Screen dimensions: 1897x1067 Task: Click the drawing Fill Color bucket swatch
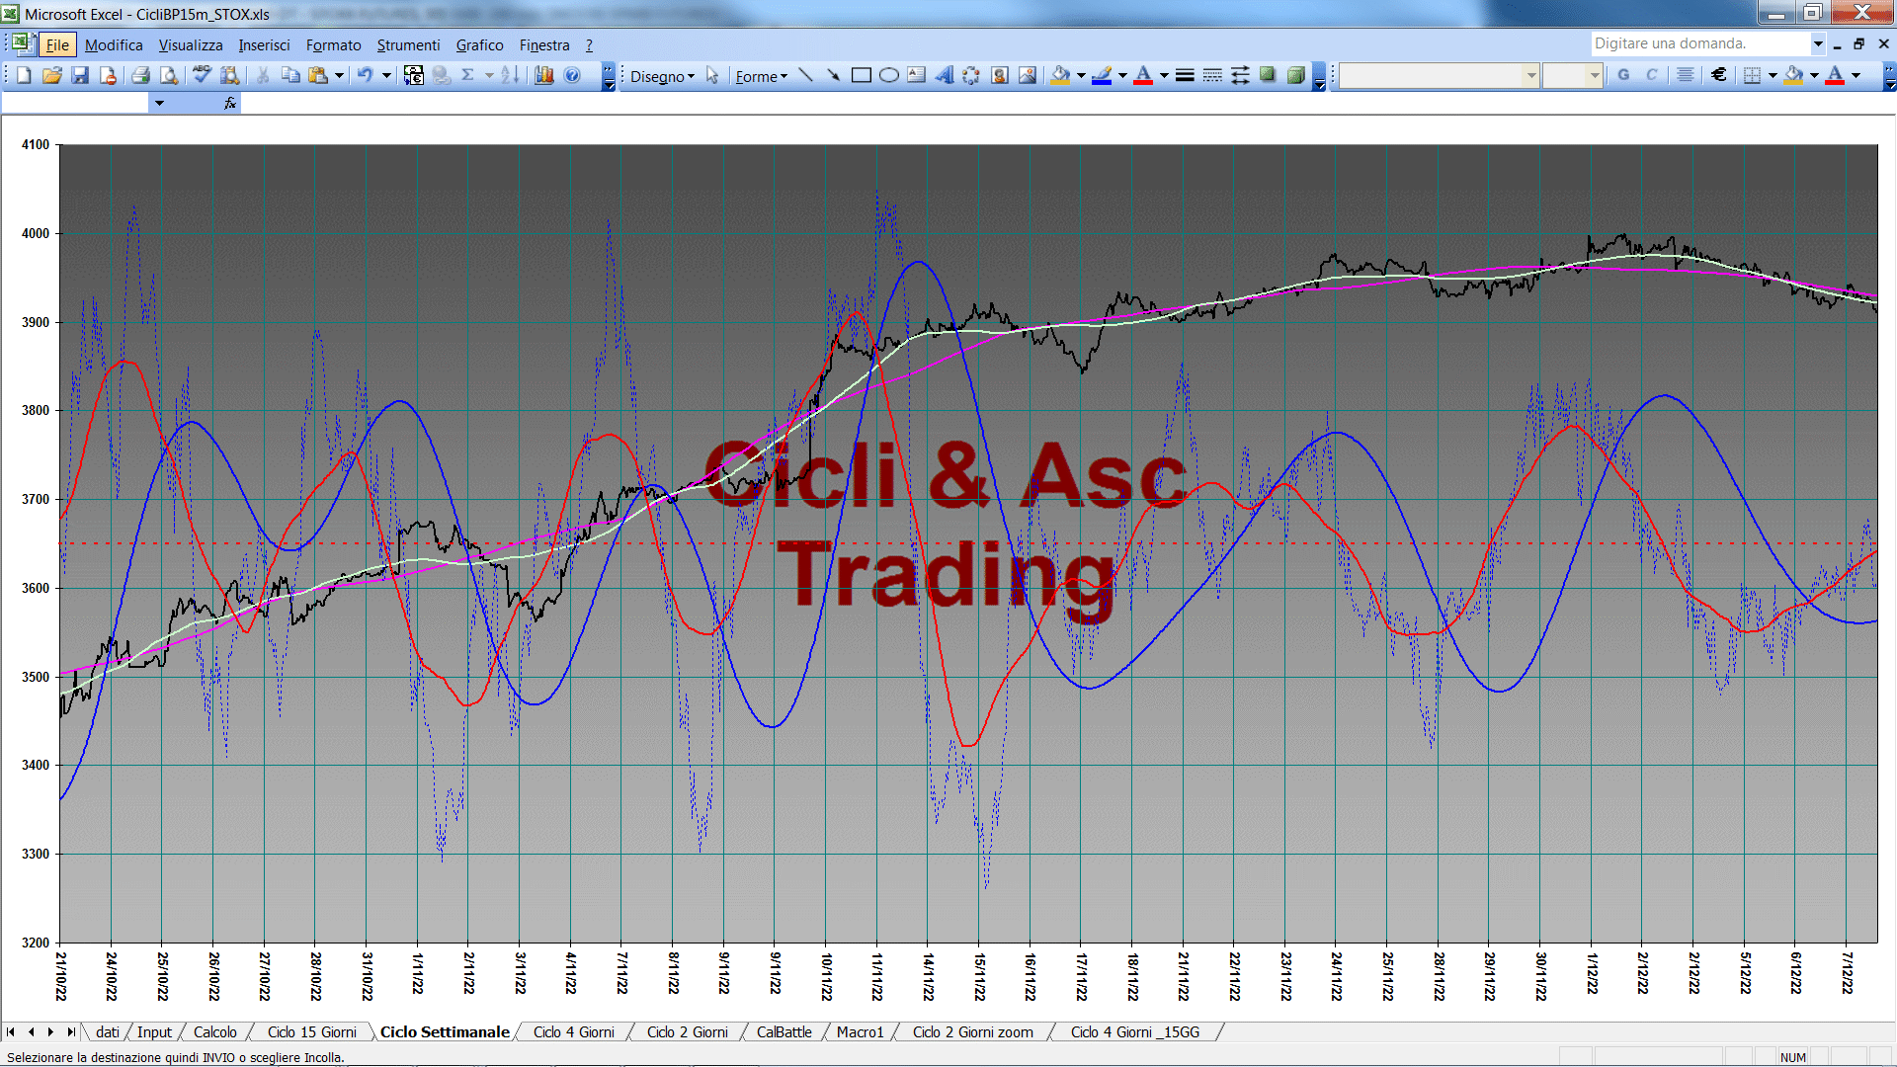coord(1060,75)
